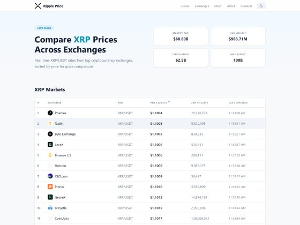Open the About page link
300x225 pixels.
(231, 6)
